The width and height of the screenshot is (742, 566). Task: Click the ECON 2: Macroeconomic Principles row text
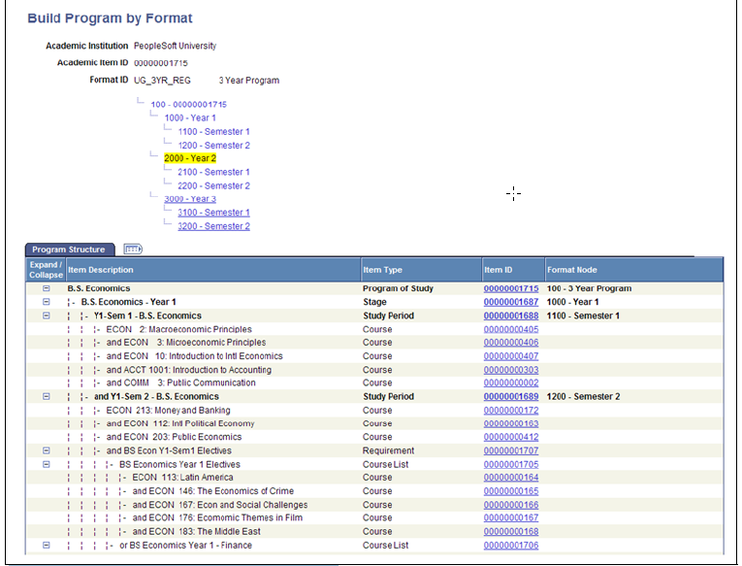(178, 329)
